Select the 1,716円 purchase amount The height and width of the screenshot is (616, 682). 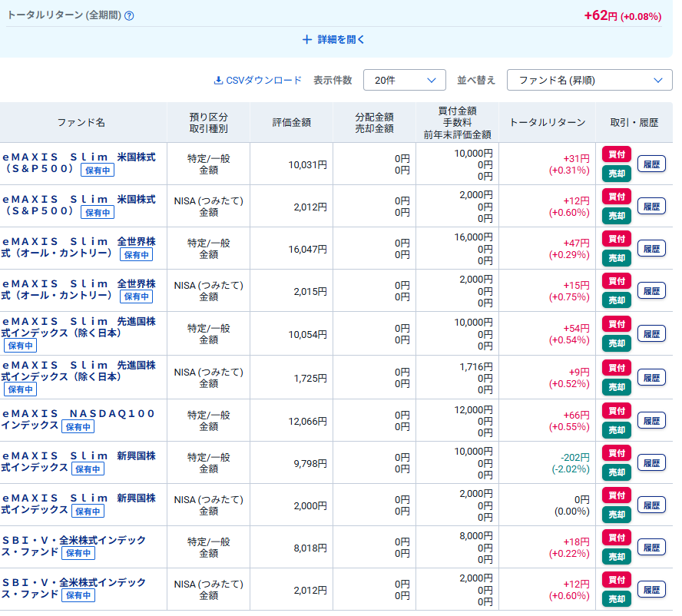pos(476,366)
